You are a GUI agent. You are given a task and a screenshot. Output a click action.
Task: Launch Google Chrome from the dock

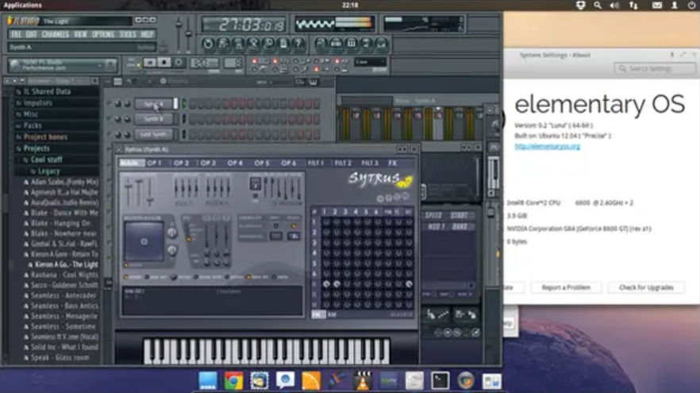(x=233, y=381)
